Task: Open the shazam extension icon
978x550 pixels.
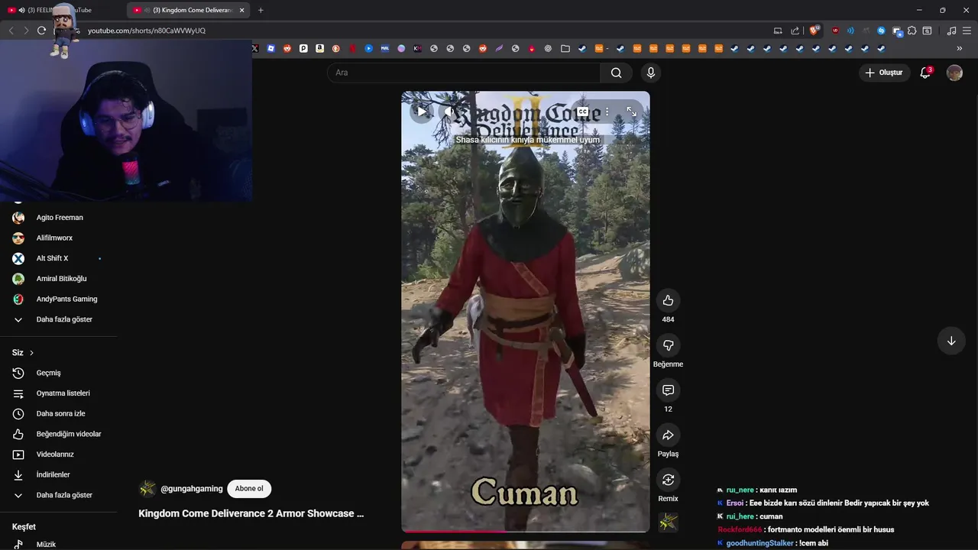Action: pos(881,31)
